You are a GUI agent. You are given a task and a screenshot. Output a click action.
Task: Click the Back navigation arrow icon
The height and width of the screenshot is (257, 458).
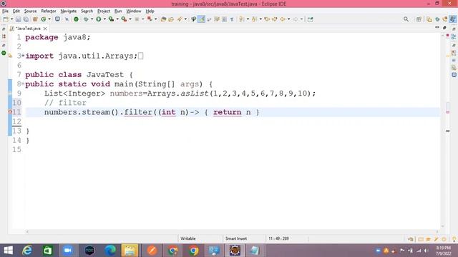pyautogui.click(x=283, y=19)
